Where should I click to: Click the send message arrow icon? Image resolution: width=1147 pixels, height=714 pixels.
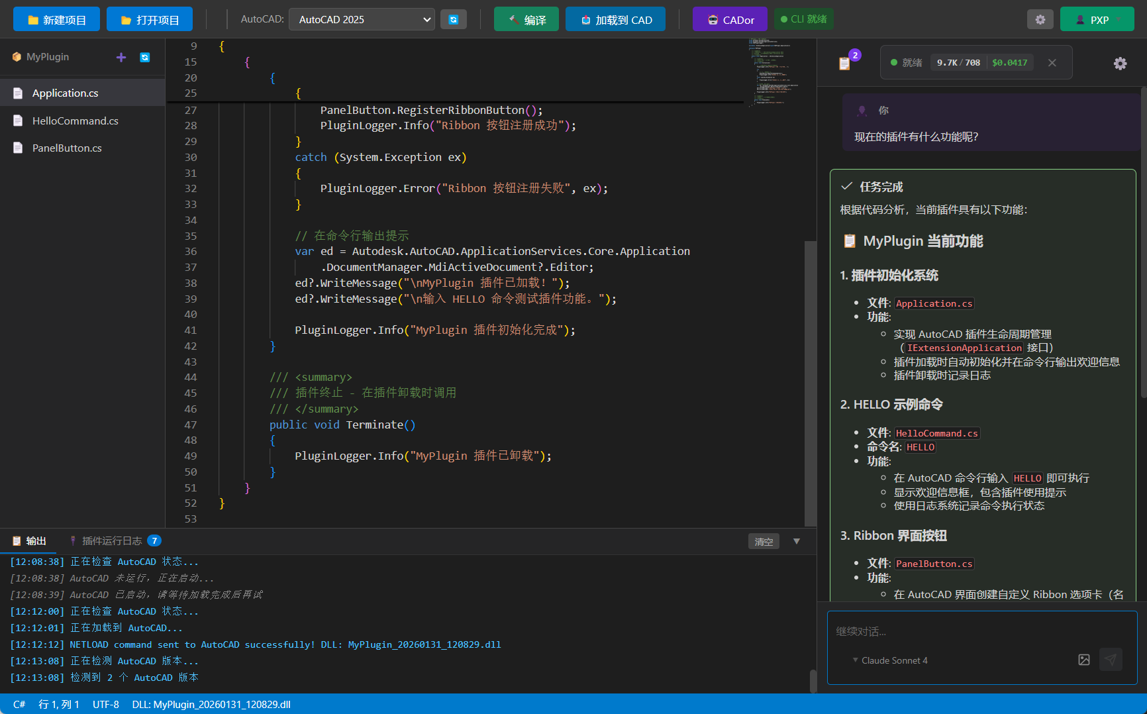1111,660
